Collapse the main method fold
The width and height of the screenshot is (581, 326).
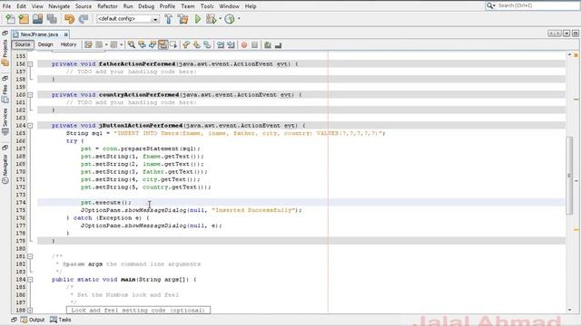tap(30, 280)
